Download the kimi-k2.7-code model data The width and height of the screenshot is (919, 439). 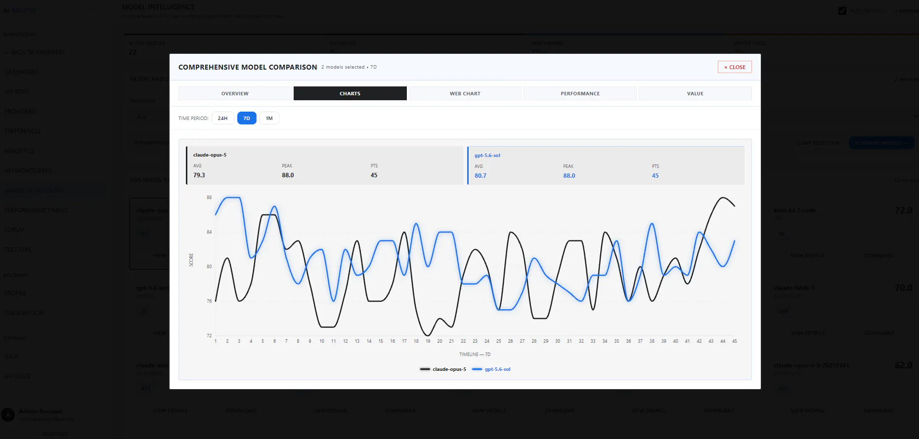[x=878, y=256]
